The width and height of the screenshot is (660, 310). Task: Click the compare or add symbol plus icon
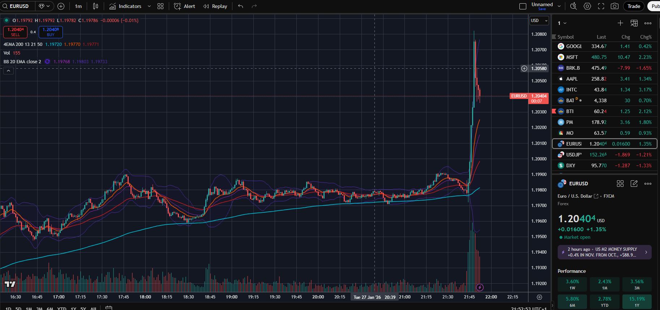(61, 6)
